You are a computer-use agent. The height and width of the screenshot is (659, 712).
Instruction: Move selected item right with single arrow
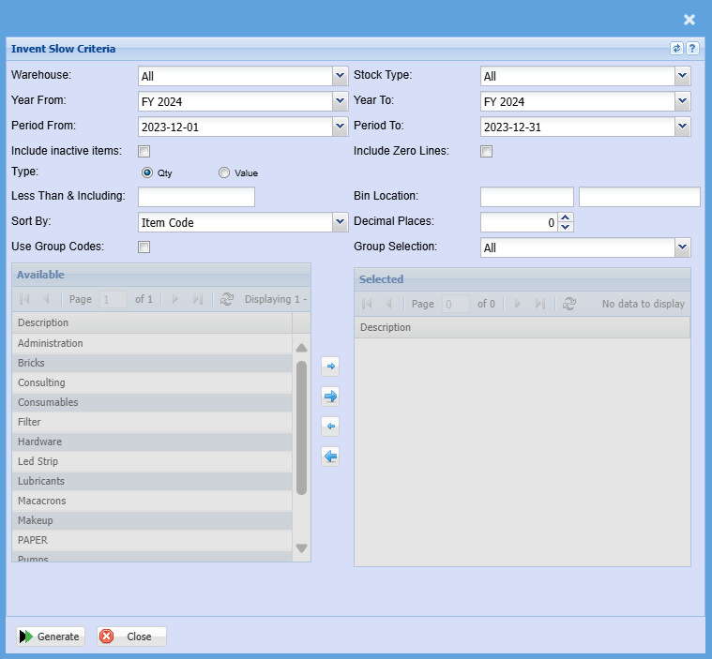coord(330,367)
